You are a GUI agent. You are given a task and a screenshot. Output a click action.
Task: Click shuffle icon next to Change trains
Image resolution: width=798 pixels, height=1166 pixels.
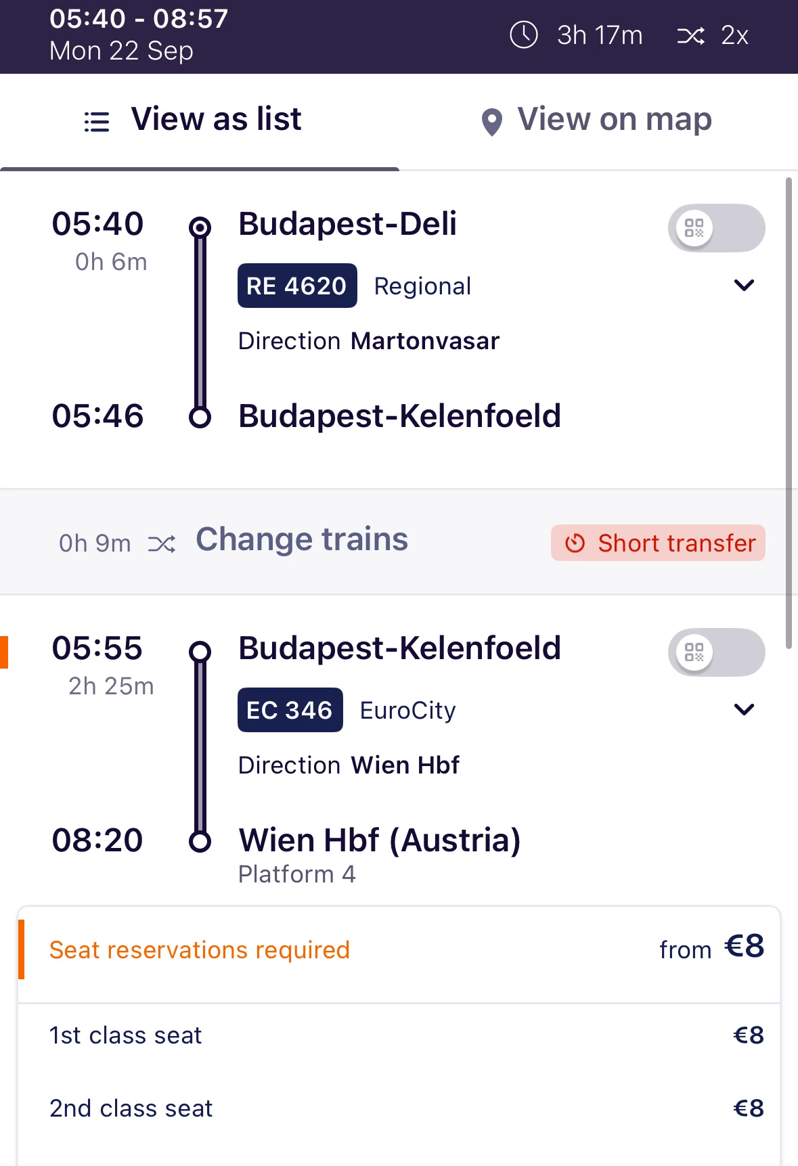pos(162,544)
